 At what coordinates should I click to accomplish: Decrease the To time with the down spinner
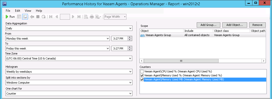click(x=129, y=50)
